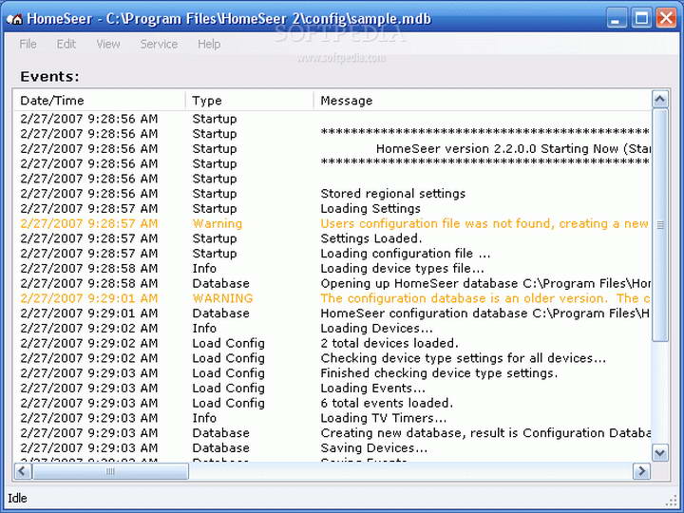Click the Message column header
684x513 pixels.
click(x=483, y=101)
